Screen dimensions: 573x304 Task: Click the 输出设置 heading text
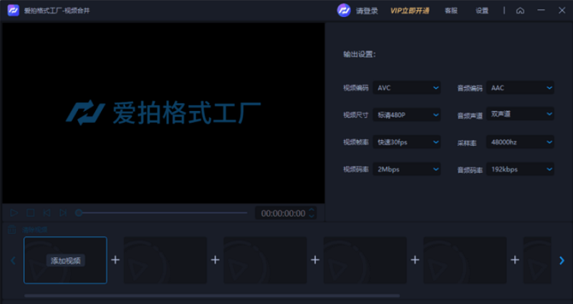[360, 54]
